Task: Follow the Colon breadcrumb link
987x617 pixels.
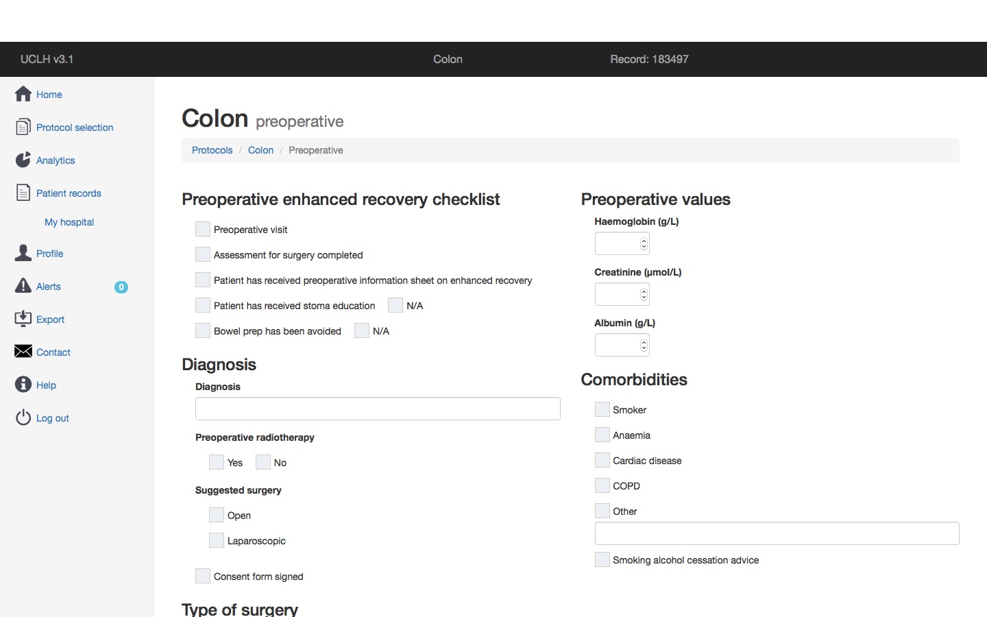Action: pos(260,150)
